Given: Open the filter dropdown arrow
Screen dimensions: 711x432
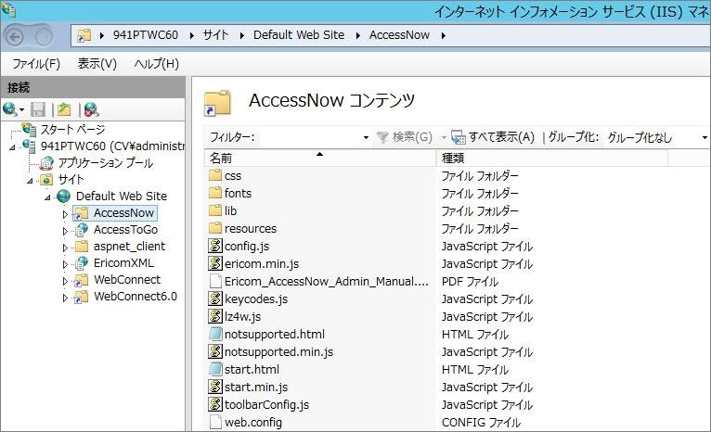Looking at the screenshot, I should 365,138.
